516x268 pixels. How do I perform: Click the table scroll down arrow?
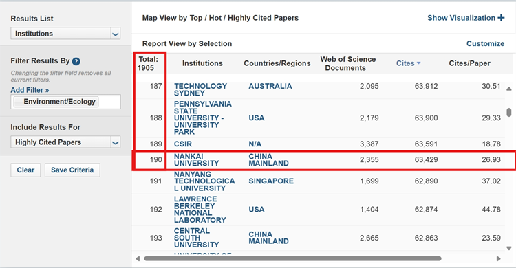tap(508, 248)
